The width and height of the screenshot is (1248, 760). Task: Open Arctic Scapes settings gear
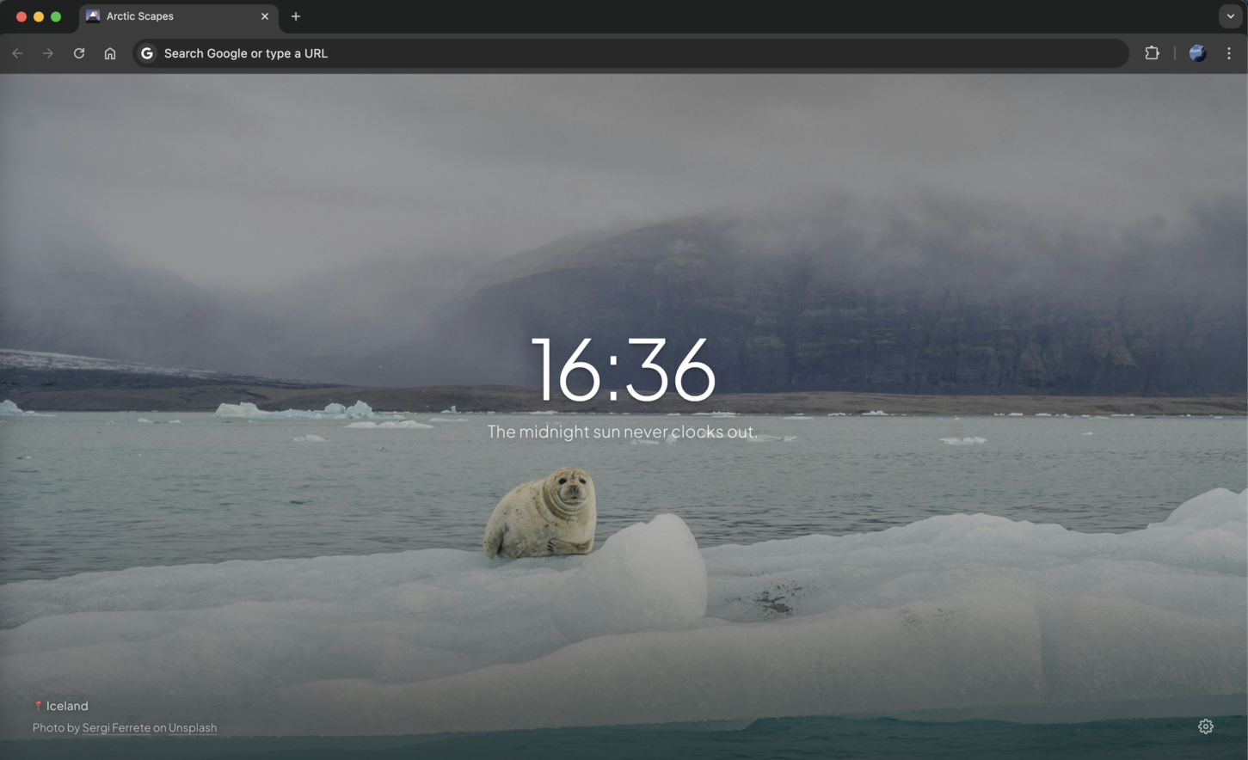(1205, 726)
